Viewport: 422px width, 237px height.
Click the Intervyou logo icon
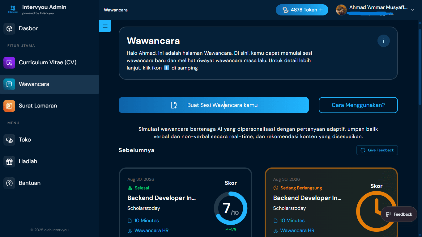pyautogui.click(x=13, y=9)
